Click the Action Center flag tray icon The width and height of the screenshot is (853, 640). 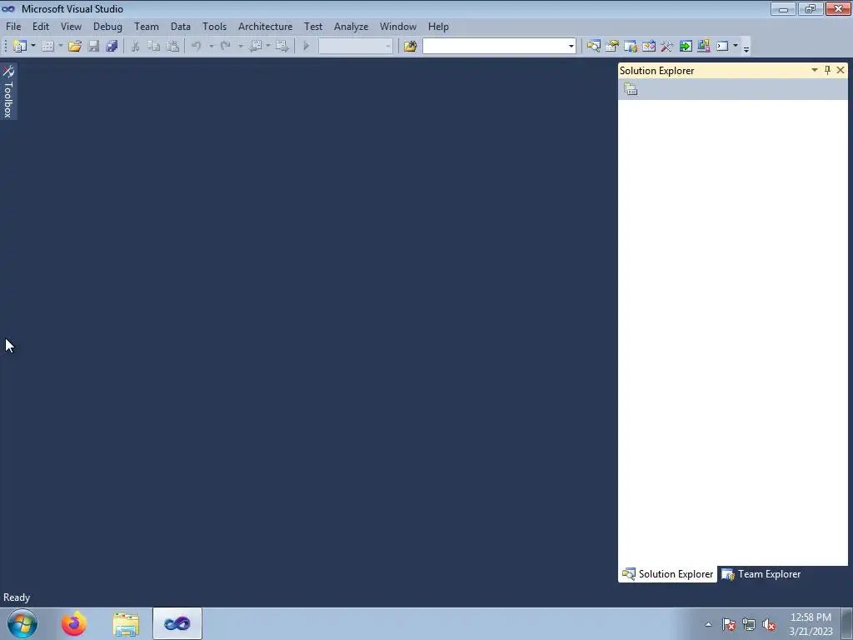click(x=729, y=624)
